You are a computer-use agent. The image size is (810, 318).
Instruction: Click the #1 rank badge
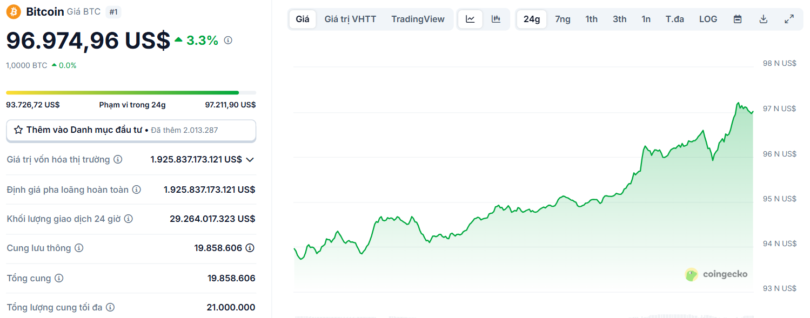(x=113, y=11)
